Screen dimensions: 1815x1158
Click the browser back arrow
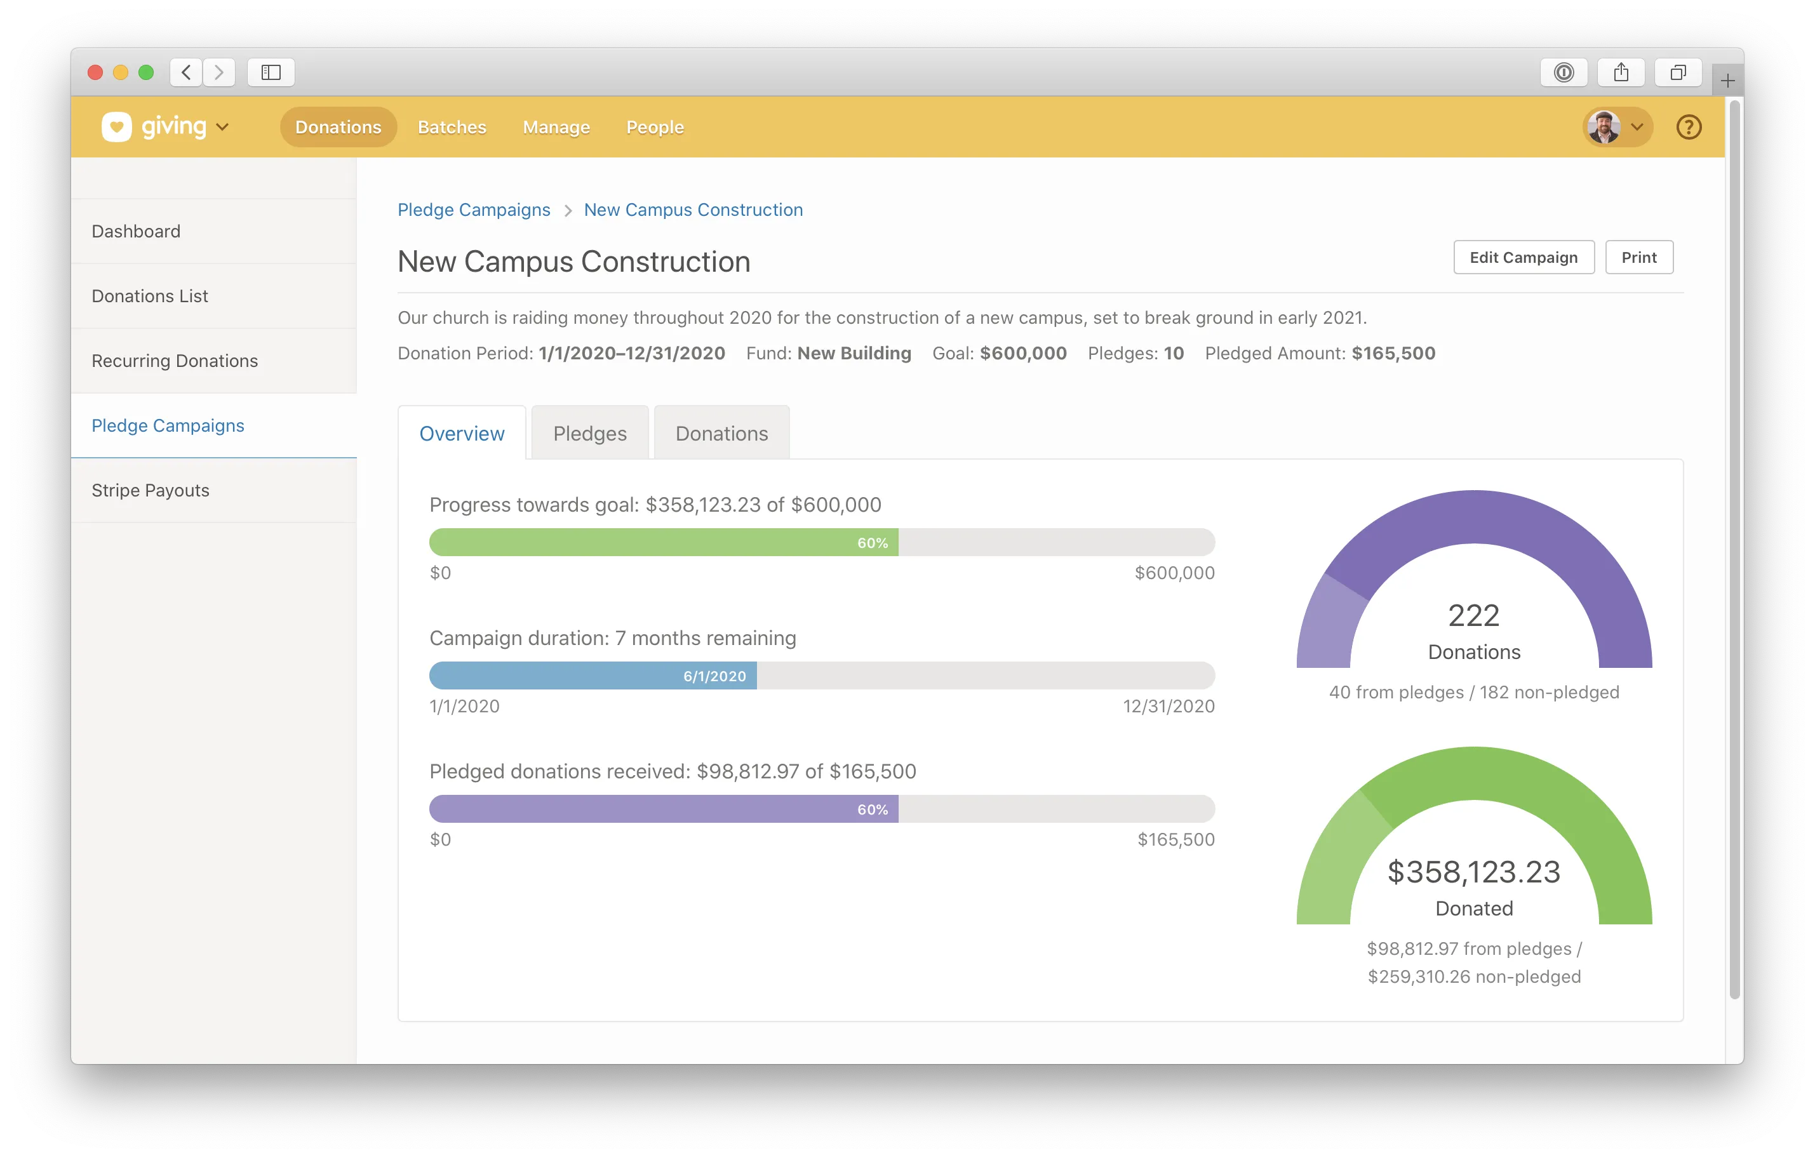point(186,72)
